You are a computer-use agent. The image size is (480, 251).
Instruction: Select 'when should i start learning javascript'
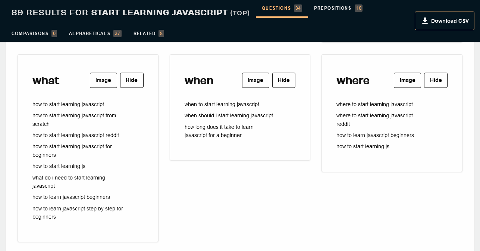coord(229,115)
